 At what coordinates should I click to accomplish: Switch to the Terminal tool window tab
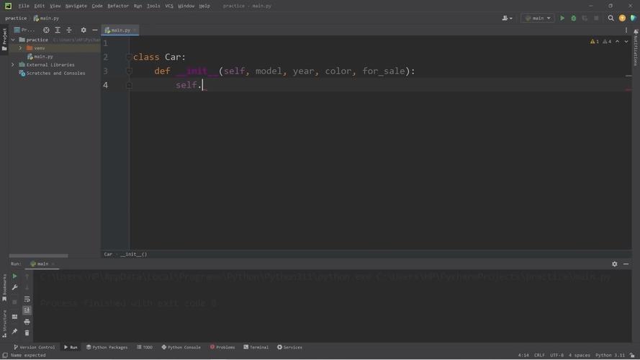pyautogui.click(x=256, y=347)
